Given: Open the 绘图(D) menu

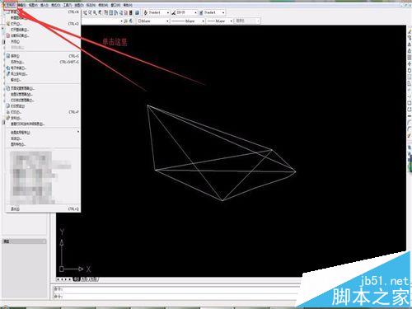Looking at the screenshot, I should click(79, 5).
